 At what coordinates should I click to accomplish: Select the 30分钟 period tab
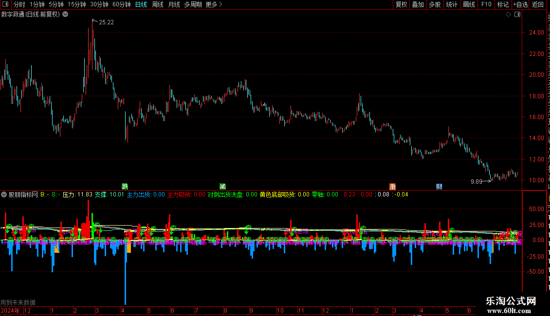pos(99,4)
